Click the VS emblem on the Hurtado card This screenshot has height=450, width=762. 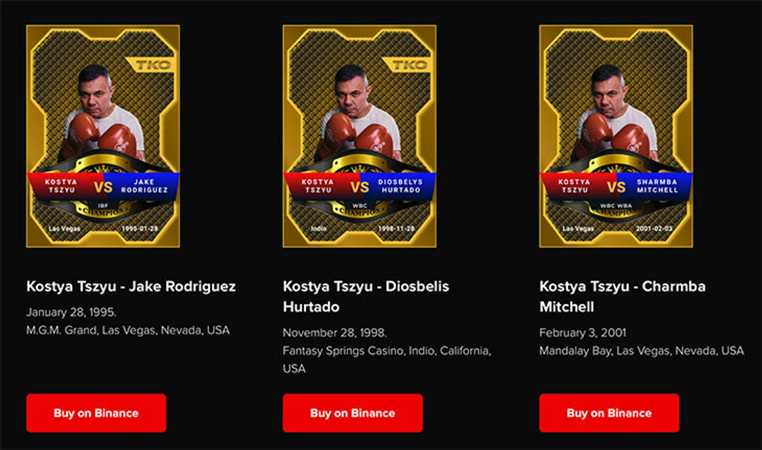[x=360, y=187]
